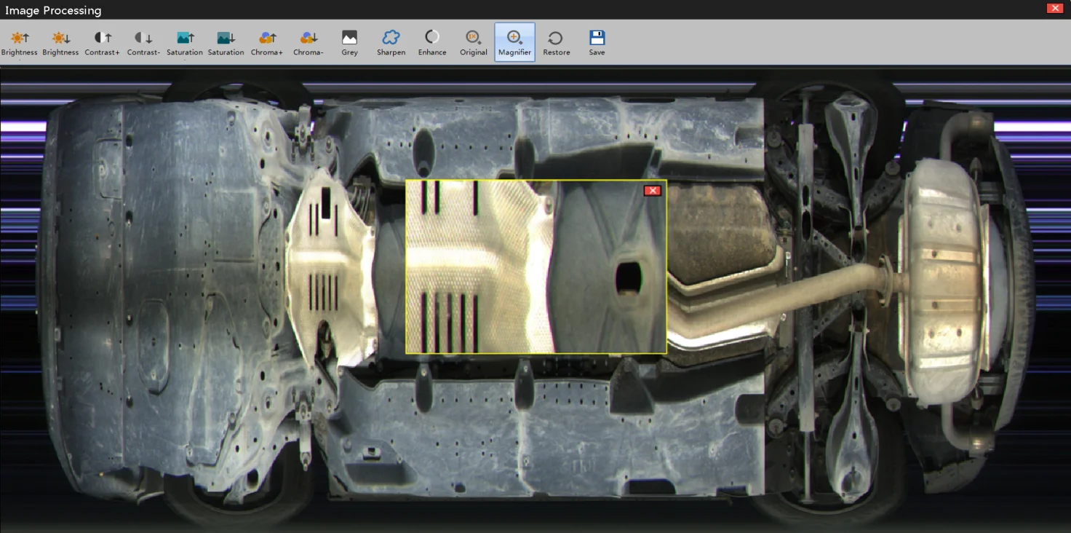The height and width of the screenshot is (533, 1071).
Task: Show the image at Original size
Action: [474, 42]
